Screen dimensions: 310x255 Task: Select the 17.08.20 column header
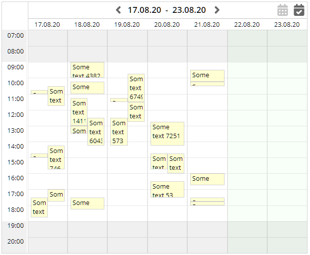48,24
